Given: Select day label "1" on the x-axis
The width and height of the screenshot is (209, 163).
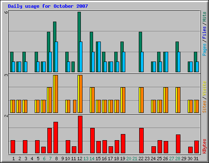Looking at the screenshot, I should (x=13, y=159).
